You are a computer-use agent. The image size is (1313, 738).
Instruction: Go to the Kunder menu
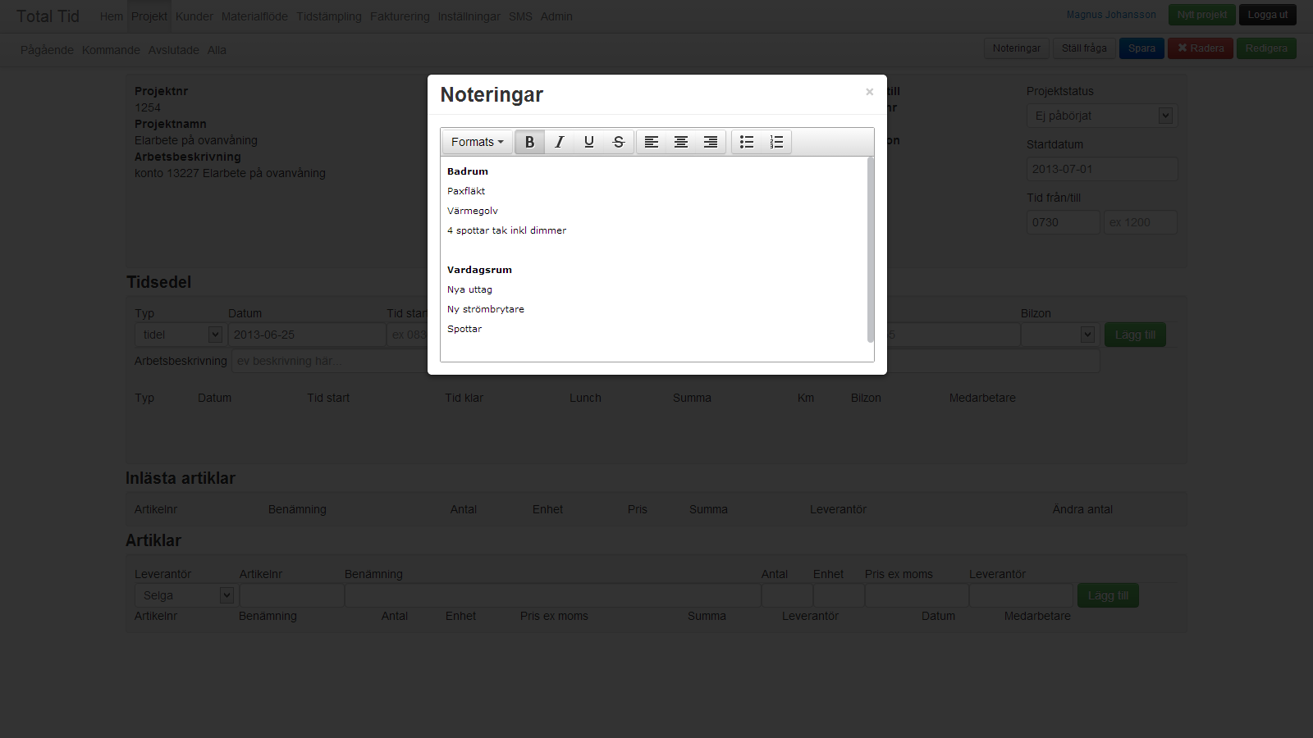[194, 16]
